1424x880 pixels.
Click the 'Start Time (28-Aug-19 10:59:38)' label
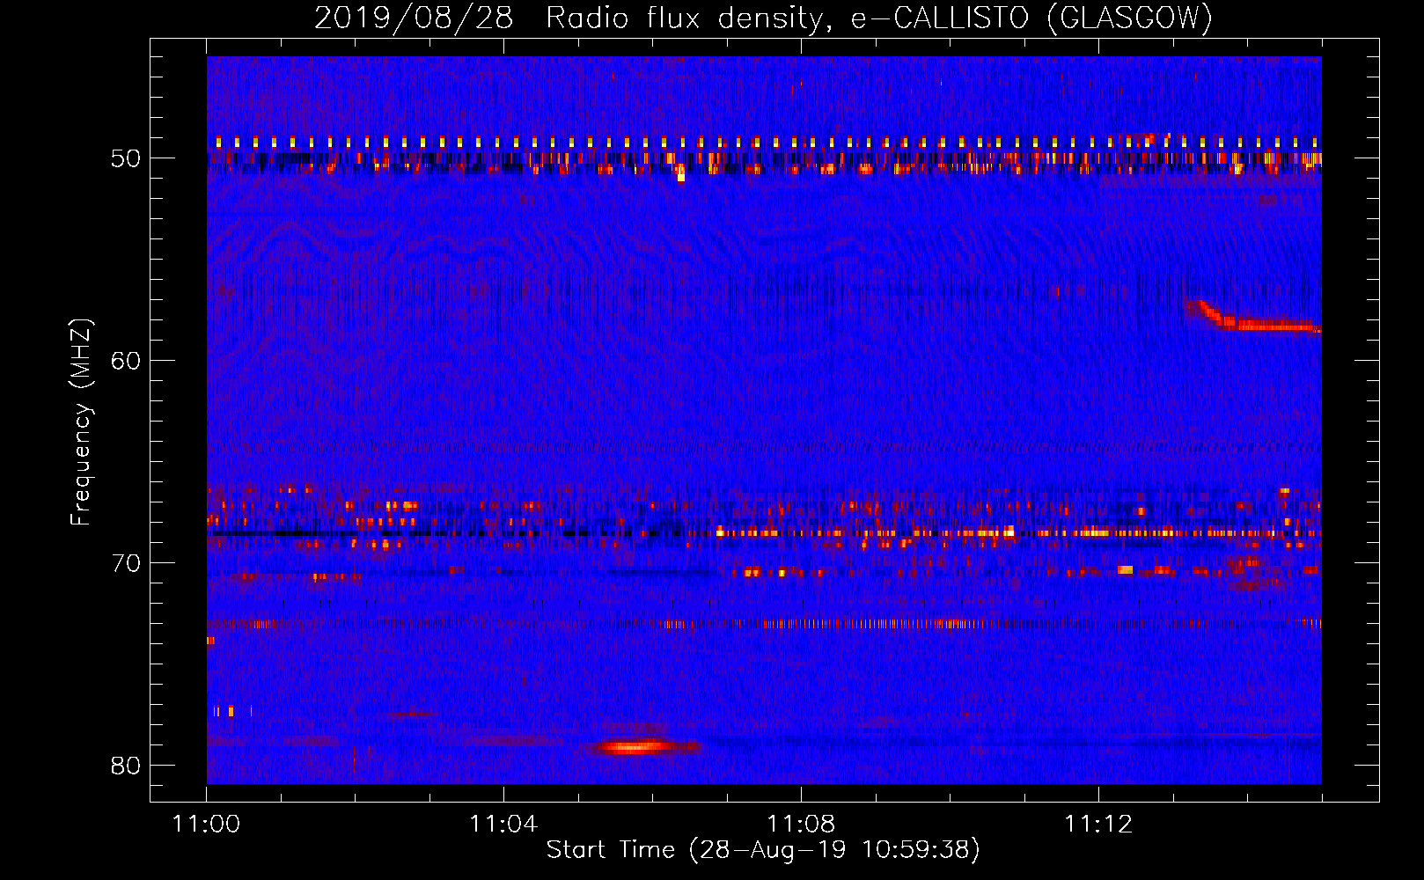tap(763, 850)
